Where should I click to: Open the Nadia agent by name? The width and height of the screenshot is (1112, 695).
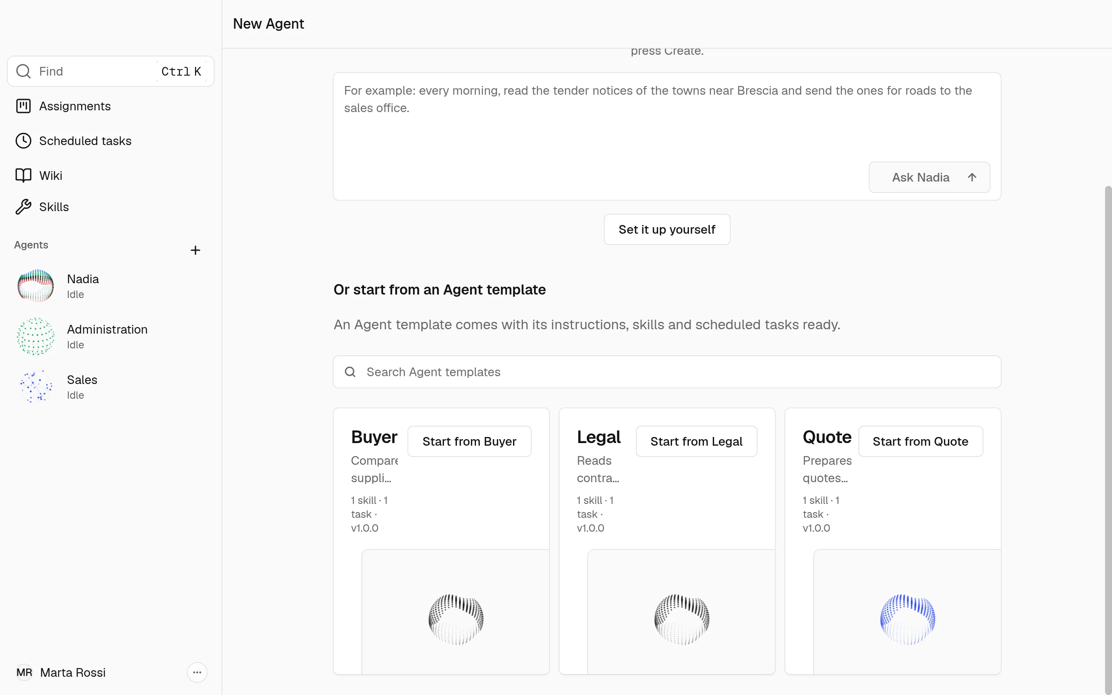point(83,279)
